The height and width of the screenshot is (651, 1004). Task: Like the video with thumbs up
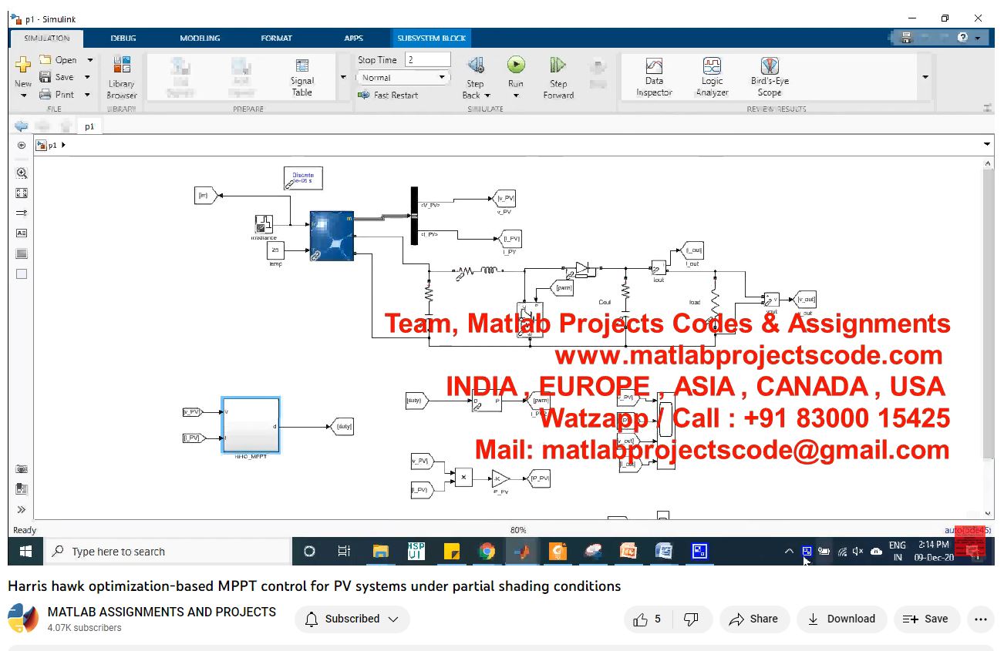tap(647, 619)
